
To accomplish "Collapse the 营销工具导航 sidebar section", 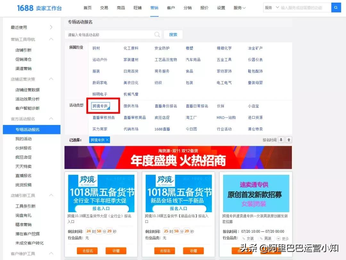I will pos(51,39).
